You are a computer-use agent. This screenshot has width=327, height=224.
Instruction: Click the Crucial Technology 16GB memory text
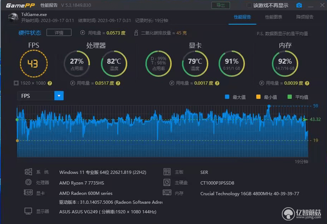(250, 194)
